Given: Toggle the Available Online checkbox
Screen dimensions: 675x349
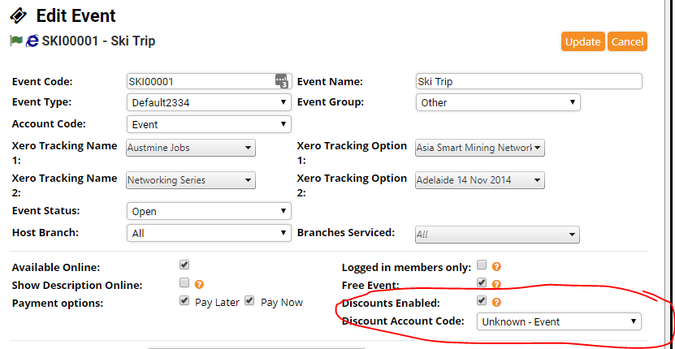Looking at the screenshot, I should [x=184, y=265].
